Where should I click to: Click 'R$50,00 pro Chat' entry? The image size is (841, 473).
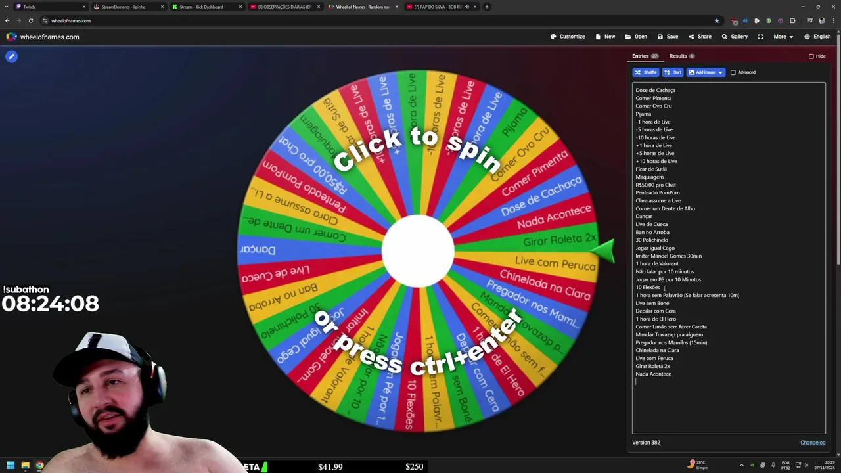click(655, 185)
